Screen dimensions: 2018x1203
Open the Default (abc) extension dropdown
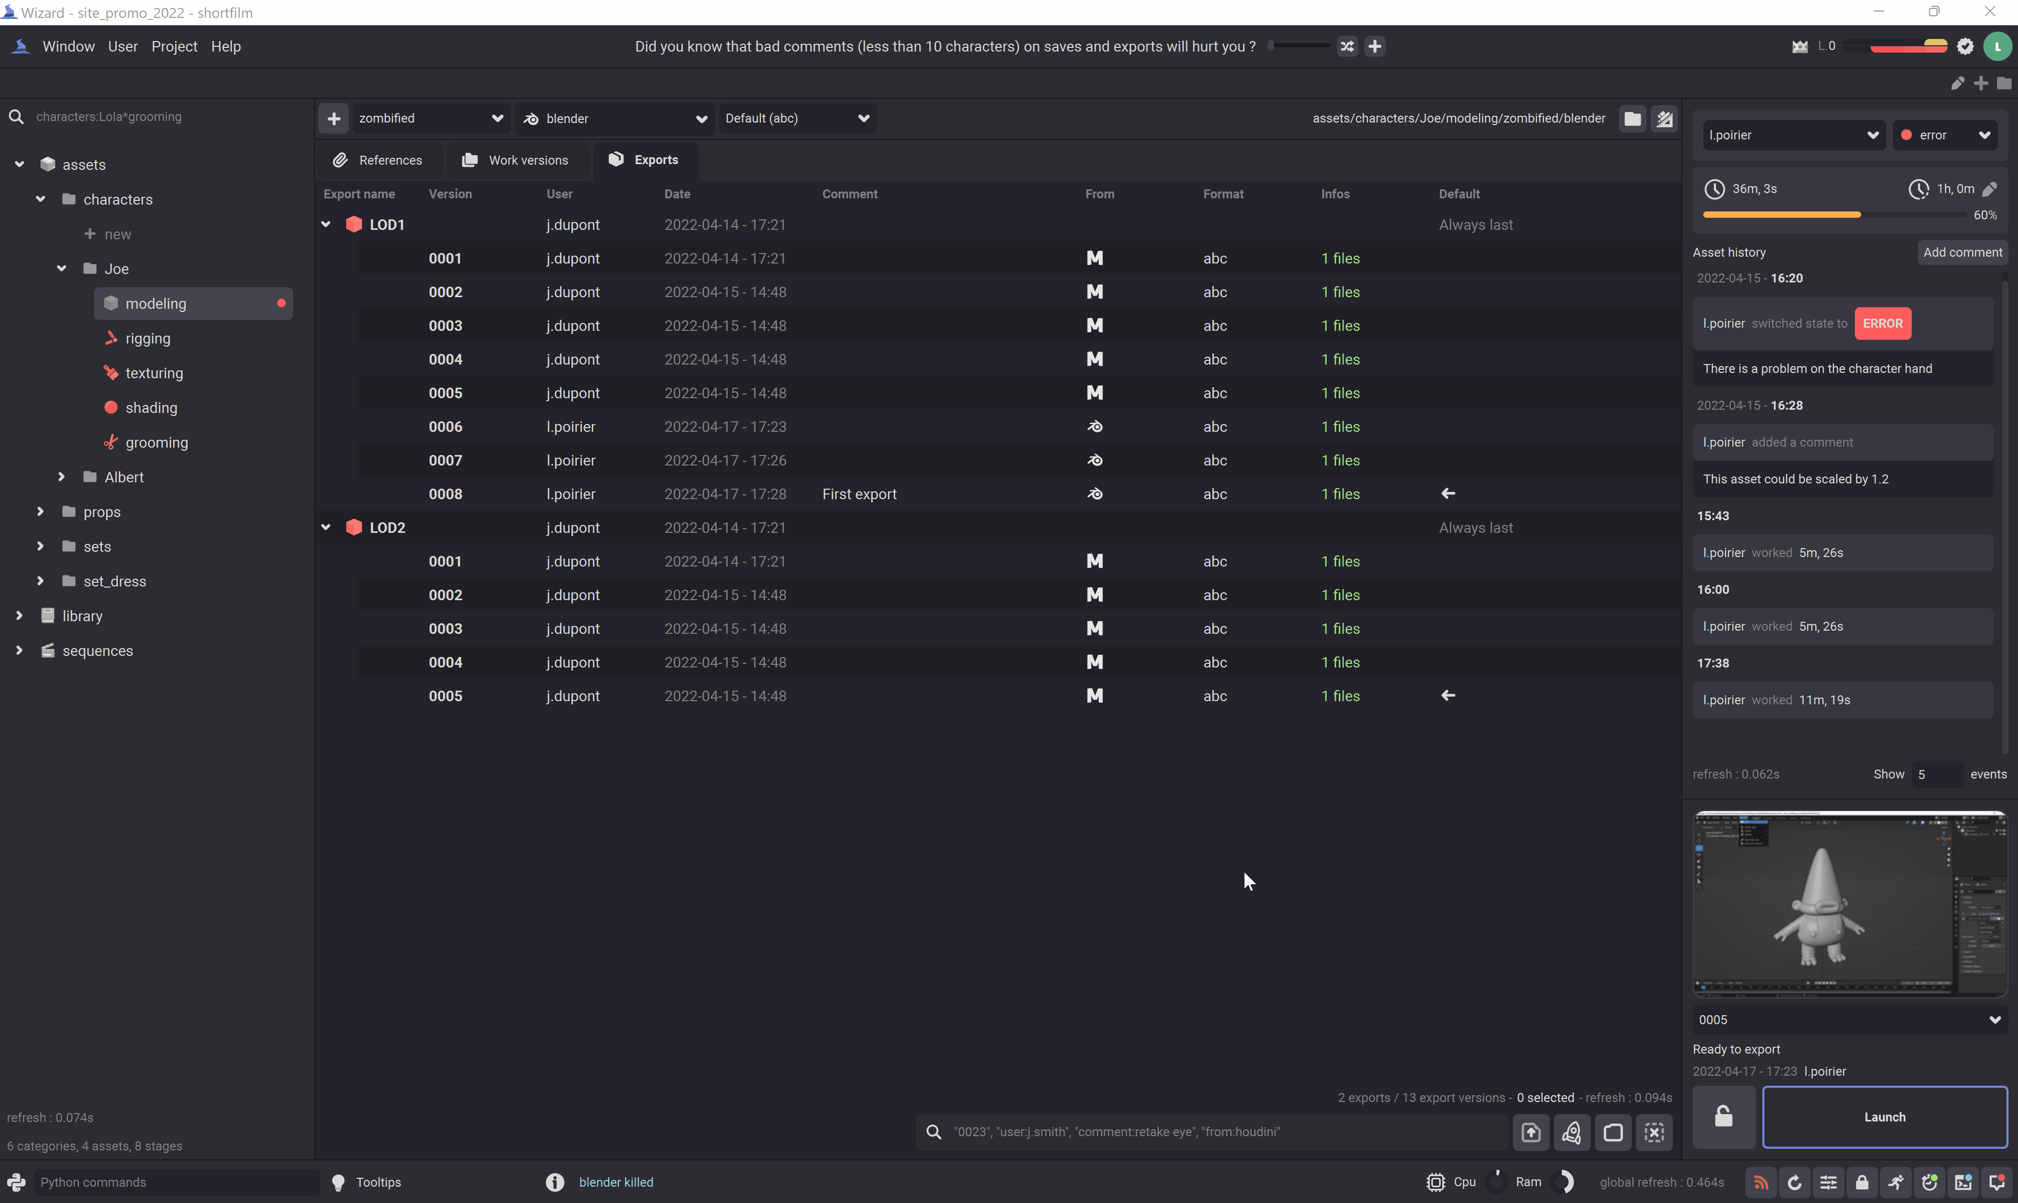798,119
